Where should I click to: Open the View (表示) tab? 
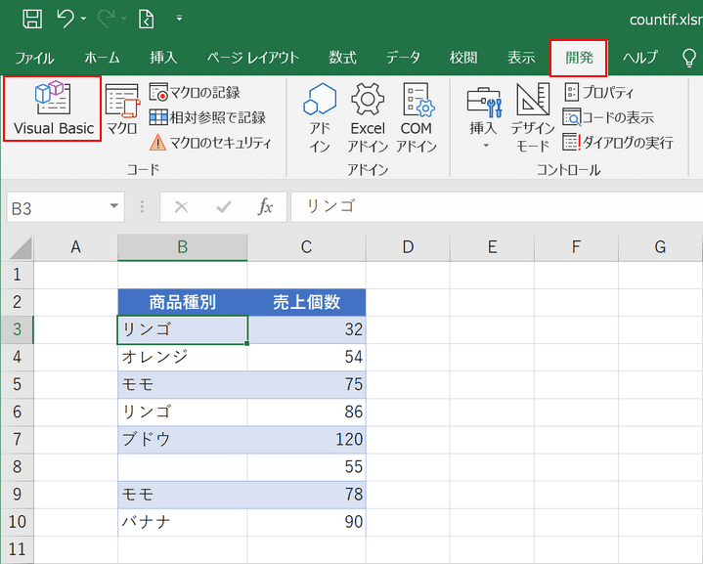pos(521,58)
